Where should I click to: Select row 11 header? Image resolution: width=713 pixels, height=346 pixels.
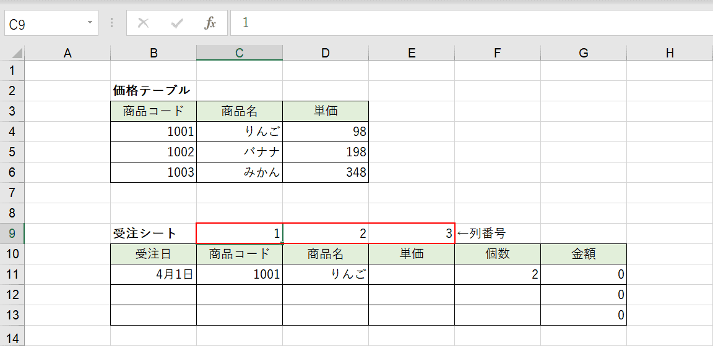coord(12,275)
